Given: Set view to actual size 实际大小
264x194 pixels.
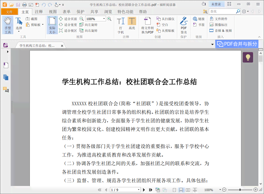Looking at the screenshot, I should tap(52, 25).
